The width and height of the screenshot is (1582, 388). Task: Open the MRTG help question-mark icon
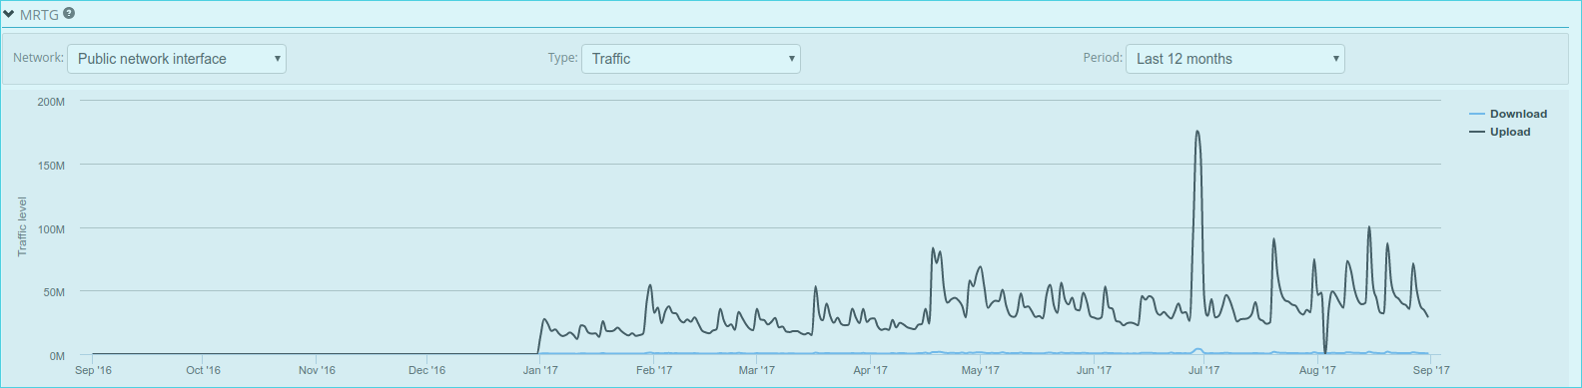coord(69,14)
